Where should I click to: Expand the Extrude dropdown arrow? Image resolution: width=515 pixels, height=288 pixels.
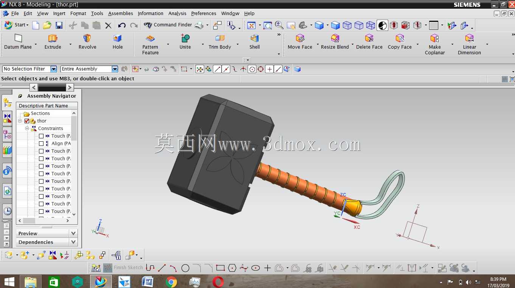[70, 44]
